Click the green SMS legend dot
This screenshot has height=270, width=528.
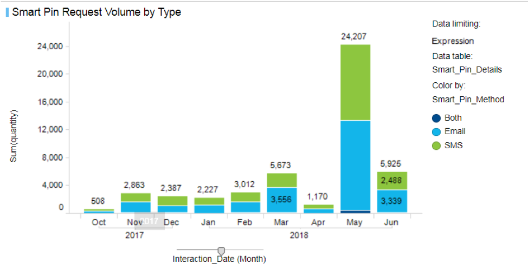click(436, 145)
